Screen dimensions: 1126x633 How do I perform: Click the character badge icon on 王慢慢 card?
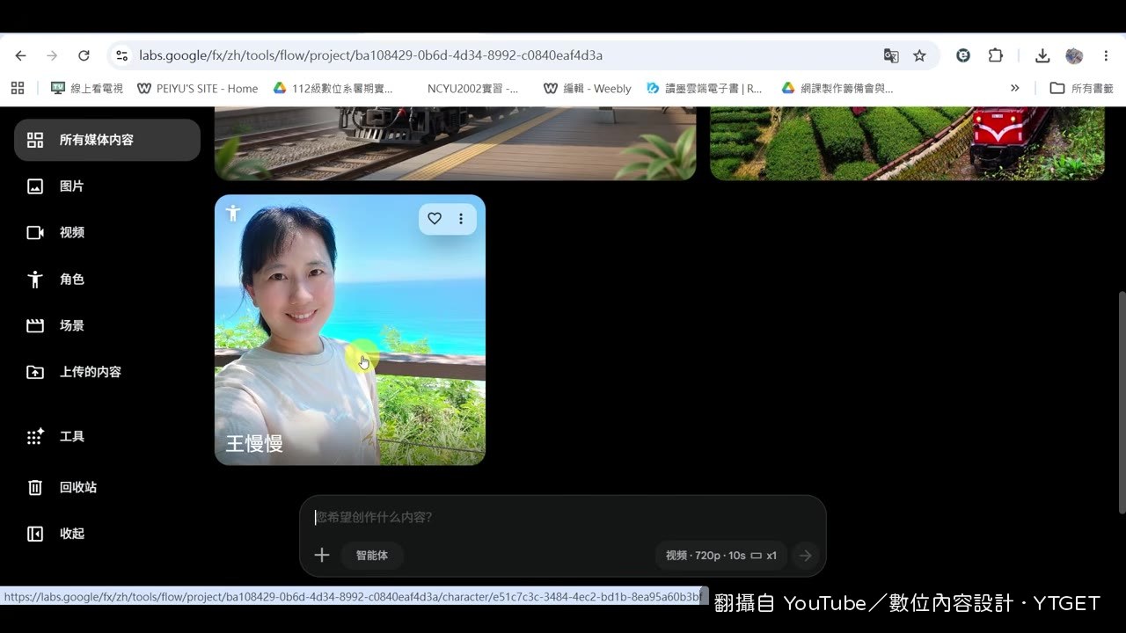point(233,213)
